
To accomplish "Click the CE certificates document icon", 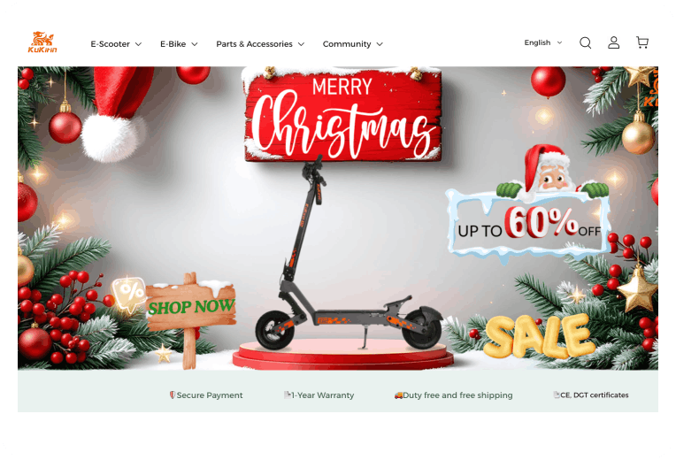I will 557,395.
